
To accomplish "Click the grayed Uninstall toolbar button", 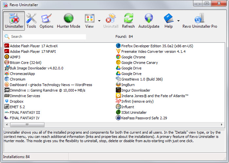I will coord(111,21).
